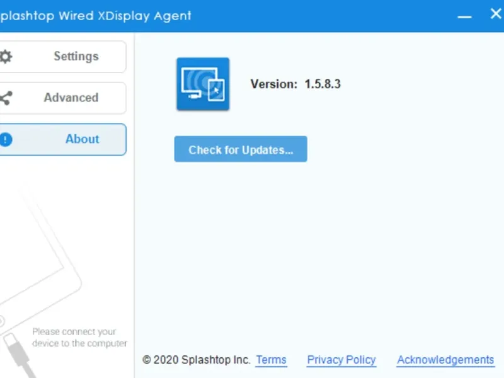The image size is (504, 378).
Task: Click the Advanced share icon
Action: tap(6, 98)
